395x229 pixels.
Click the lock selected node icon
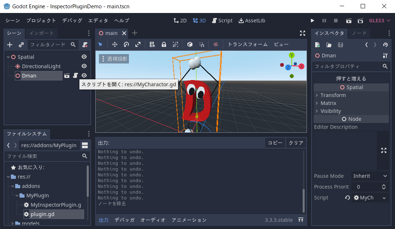[x=164, y=44]
